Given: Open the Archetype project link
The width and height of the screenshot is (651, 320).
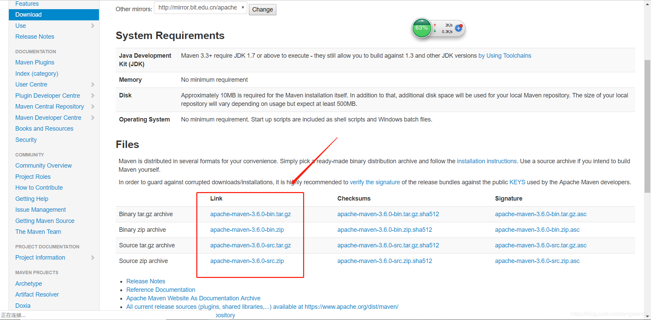Looking at the screenshot, I should point(28,284).
